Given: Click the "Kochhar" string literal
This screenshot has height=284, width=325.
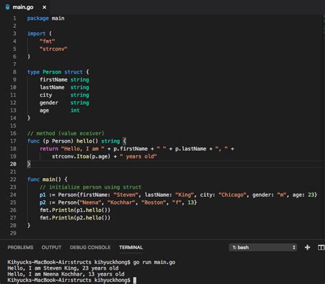Looking at the screenshot, I should (x=121, y=202).
